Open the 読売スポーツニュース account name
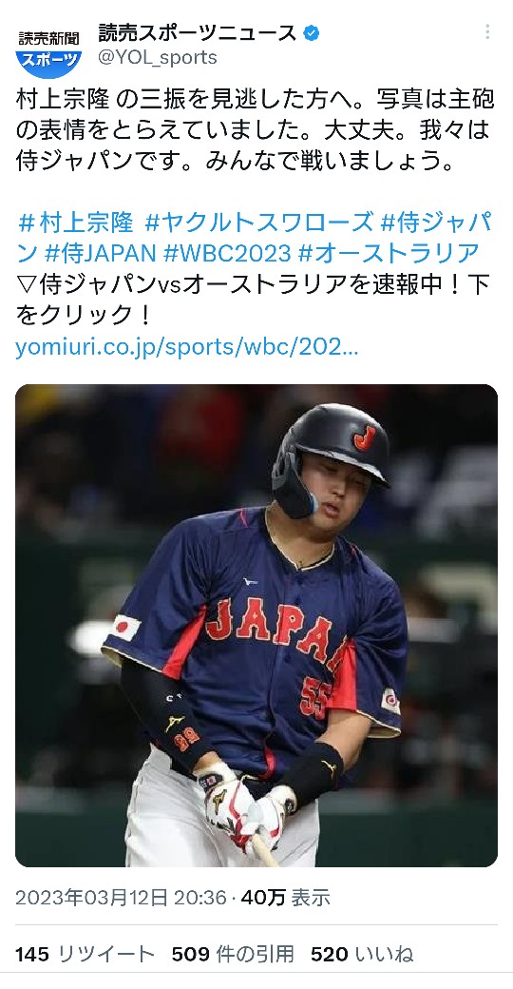Viewport: 513px width, 989px height. [x=198, y=32]
